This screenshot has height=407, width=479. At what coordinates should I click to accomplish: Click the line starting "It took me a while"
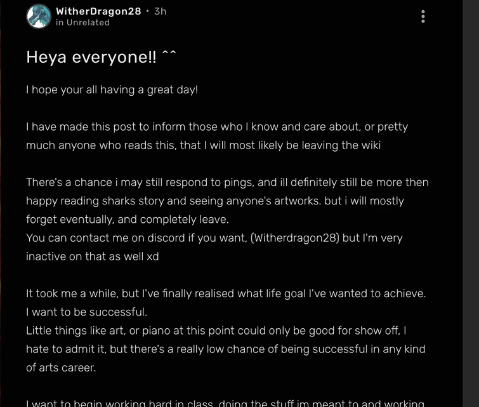pyautogui.click(x=225, y=293)
